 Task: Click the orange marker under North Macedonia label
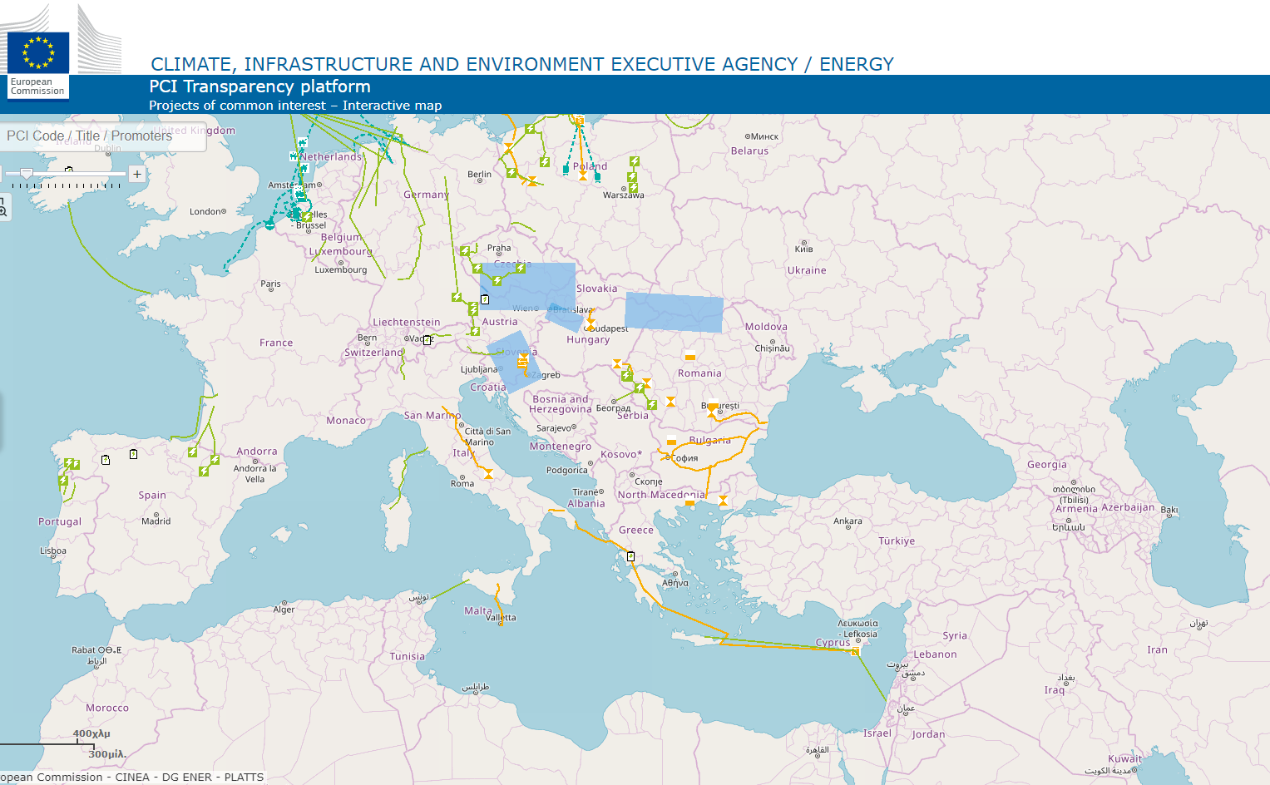689,502
